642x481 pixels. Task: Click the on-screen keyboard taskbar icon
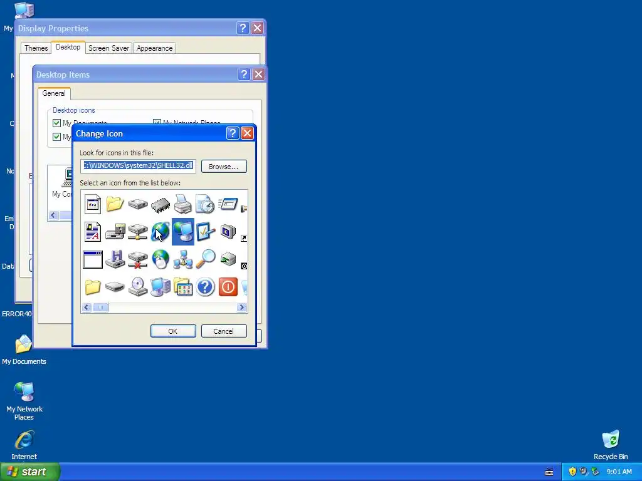549,472
